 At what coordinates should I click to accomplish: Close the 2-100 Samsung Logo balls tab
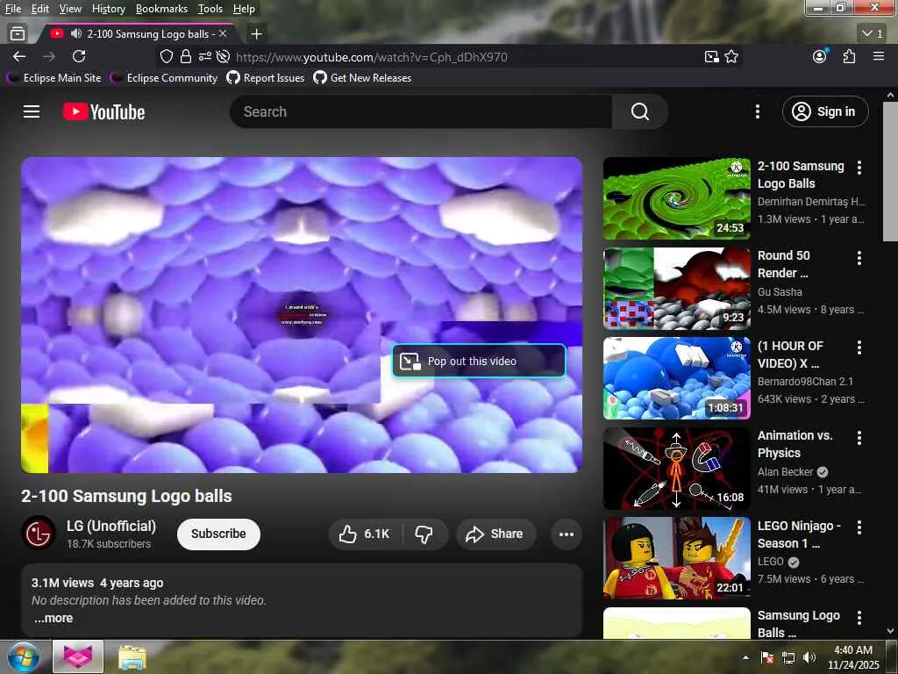pyautogui.click(x=223, y=34)
